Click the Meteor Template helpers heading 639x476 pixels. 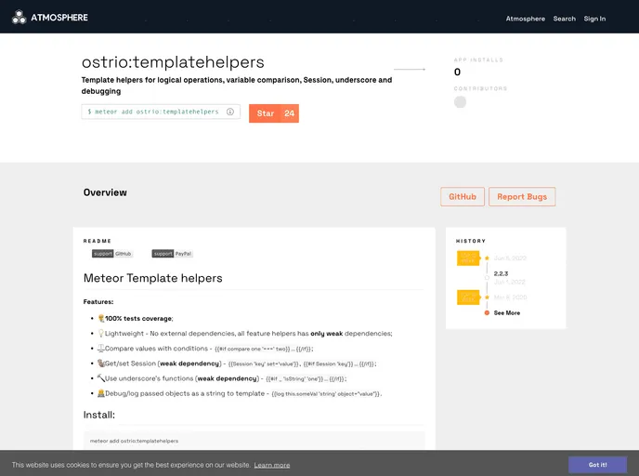point(153,278)
